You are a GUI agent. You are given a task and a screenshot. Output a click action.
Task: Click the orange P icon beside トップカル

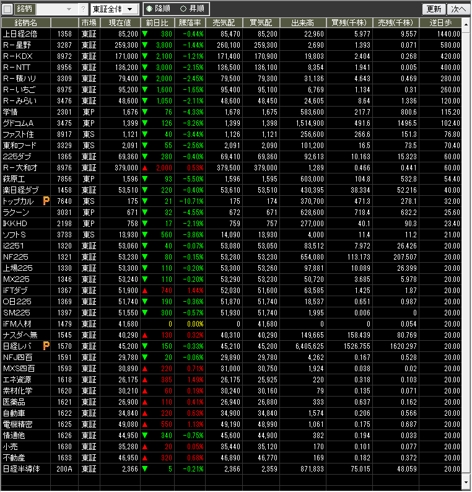[46, 201]
